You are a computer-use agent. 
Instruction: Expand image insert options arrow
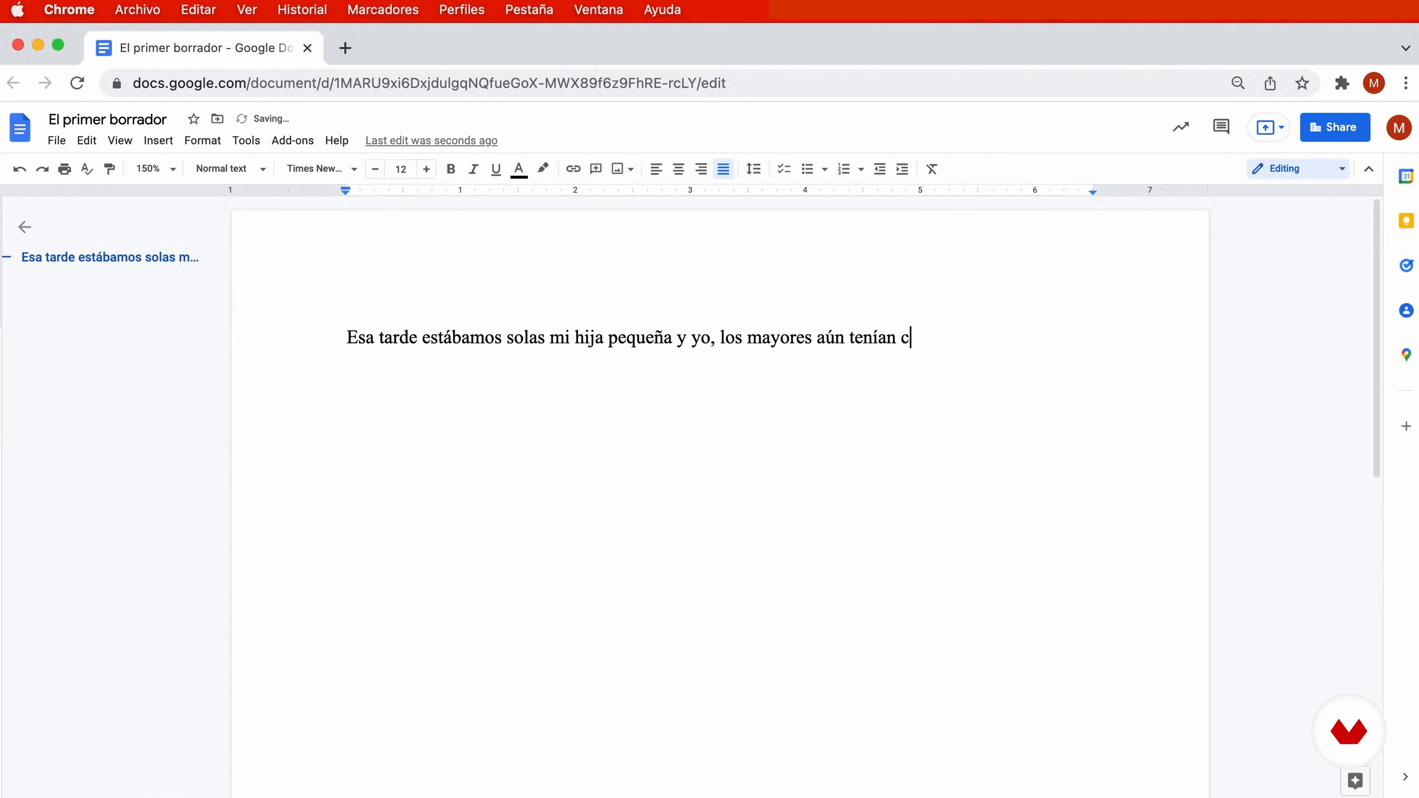point(631,170)
